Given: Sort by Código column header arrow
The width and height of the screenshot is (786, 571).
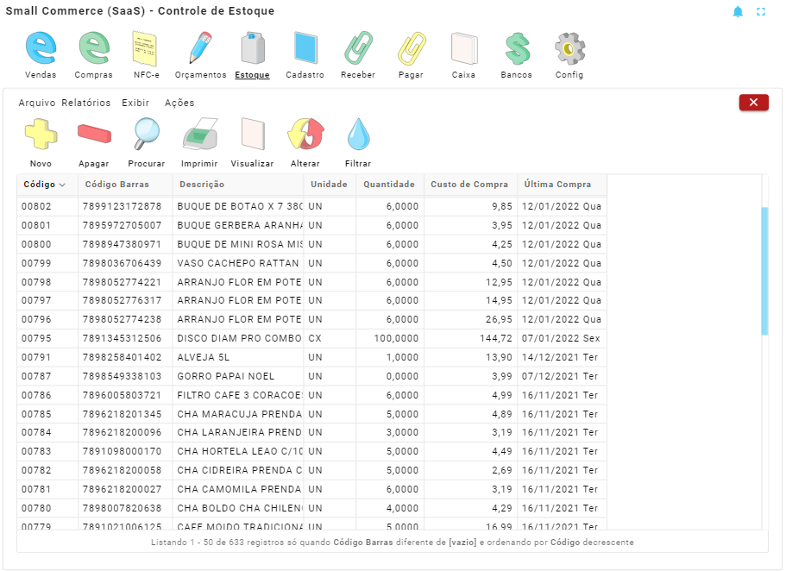Looking at the screenshot, I should (62, 185).
